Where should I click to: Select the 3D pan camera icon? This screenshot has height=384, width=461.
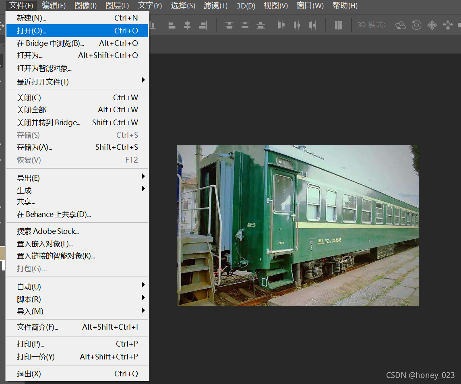tap(432, 25)
